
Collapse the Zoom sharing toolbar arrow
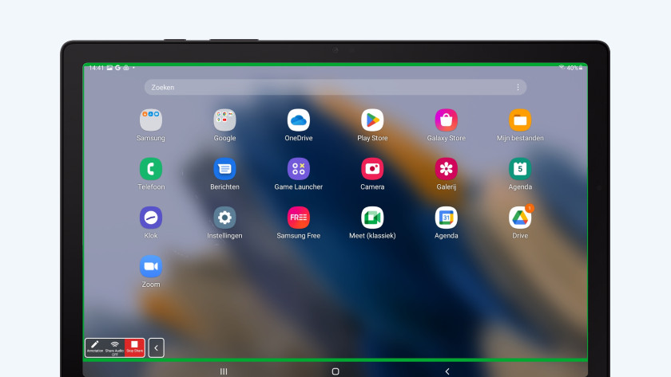157,348
